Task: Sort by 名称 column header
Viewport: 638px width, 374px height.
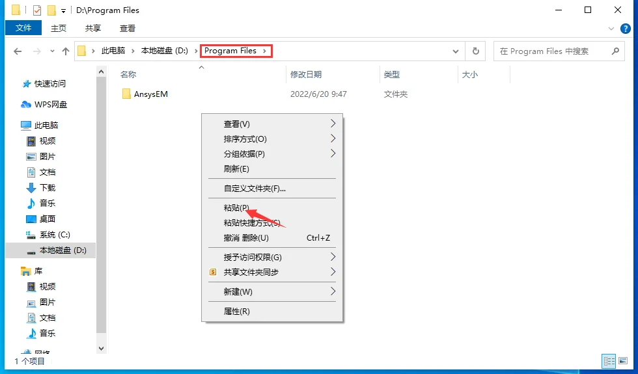Action: [x=128, y=74]
